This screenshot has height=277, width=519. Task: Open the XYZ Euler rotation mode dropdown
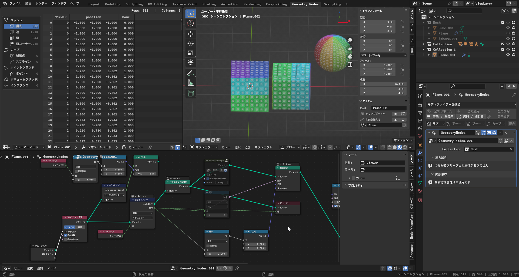383,55
